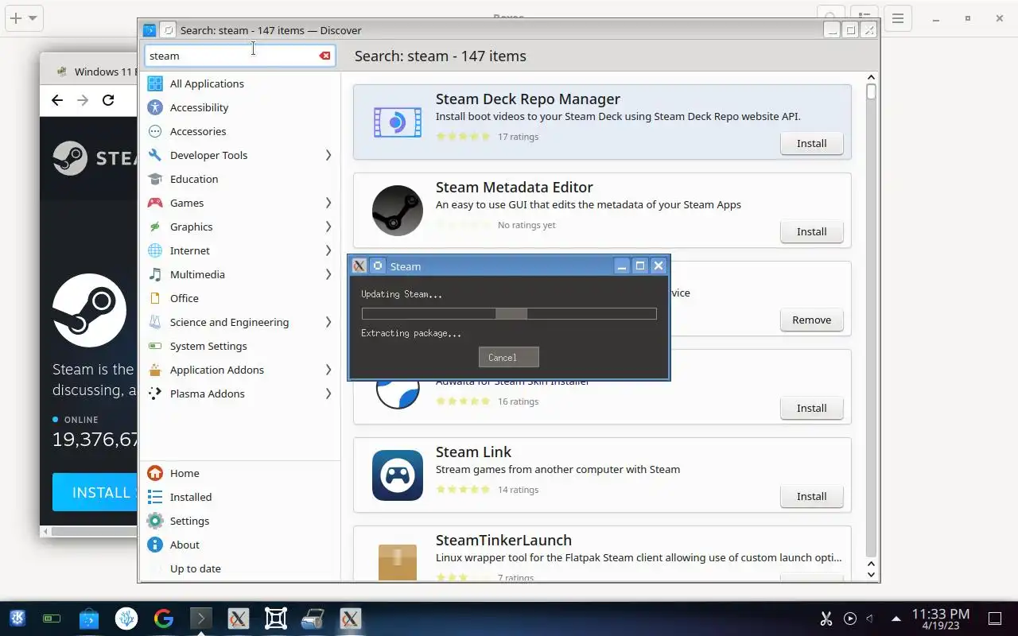Open the volume tray icon
1018x636 pixels.
870,618
